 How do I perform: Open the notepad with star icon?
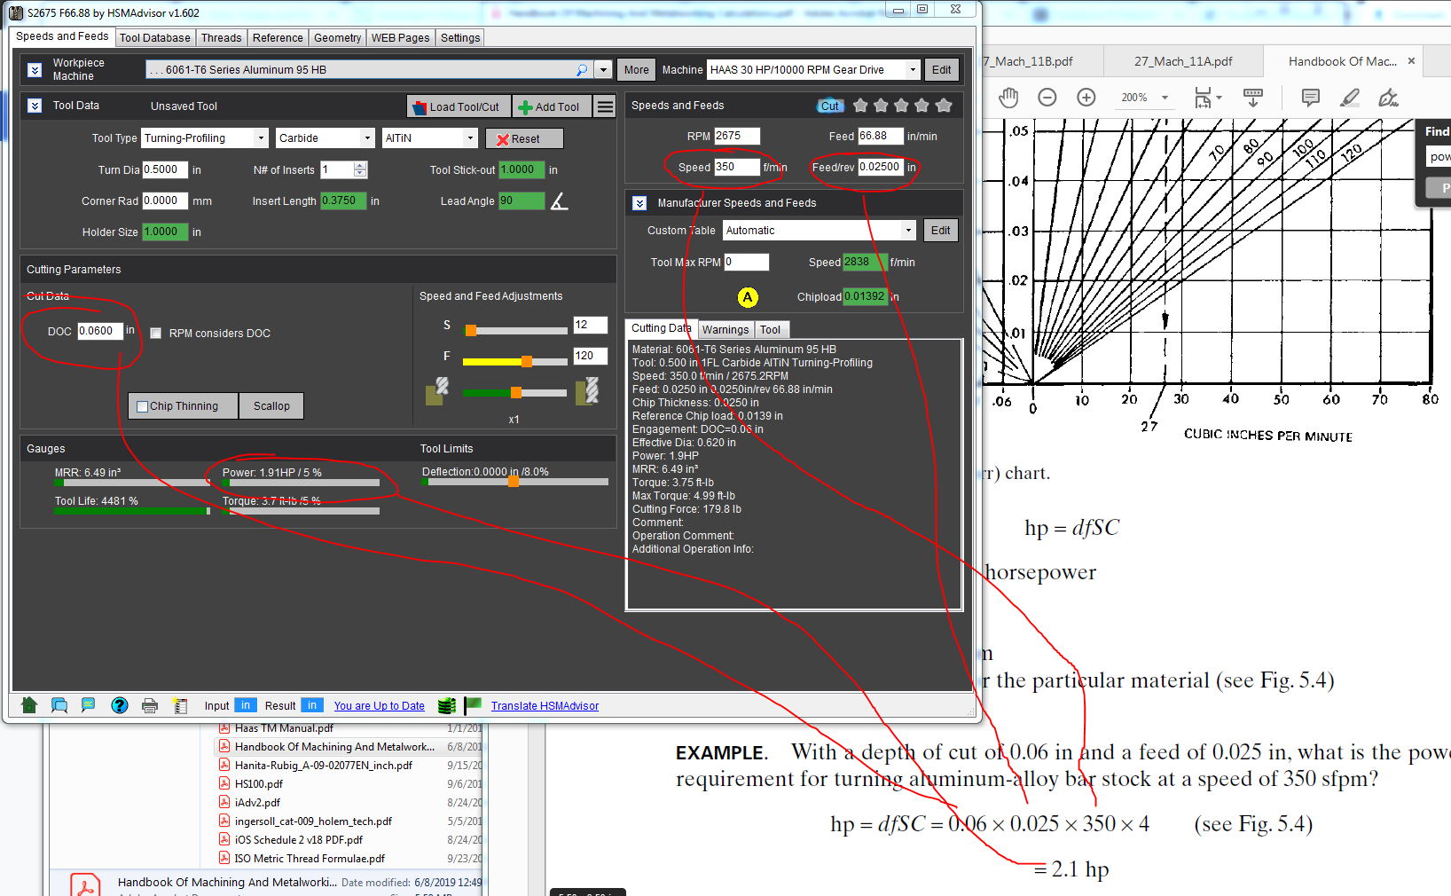tap(180, 706)
